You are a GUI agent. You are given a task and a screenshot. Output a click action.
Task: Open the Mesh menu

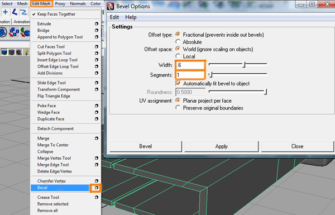tap(22, 4)
